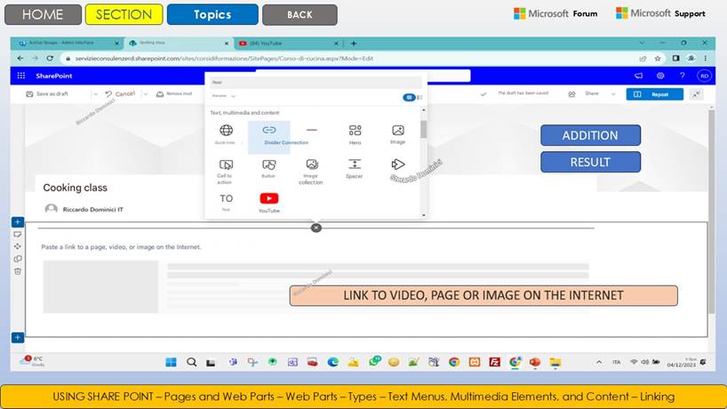
Task: Open the SharePoint help question mark
Action: 682,76
